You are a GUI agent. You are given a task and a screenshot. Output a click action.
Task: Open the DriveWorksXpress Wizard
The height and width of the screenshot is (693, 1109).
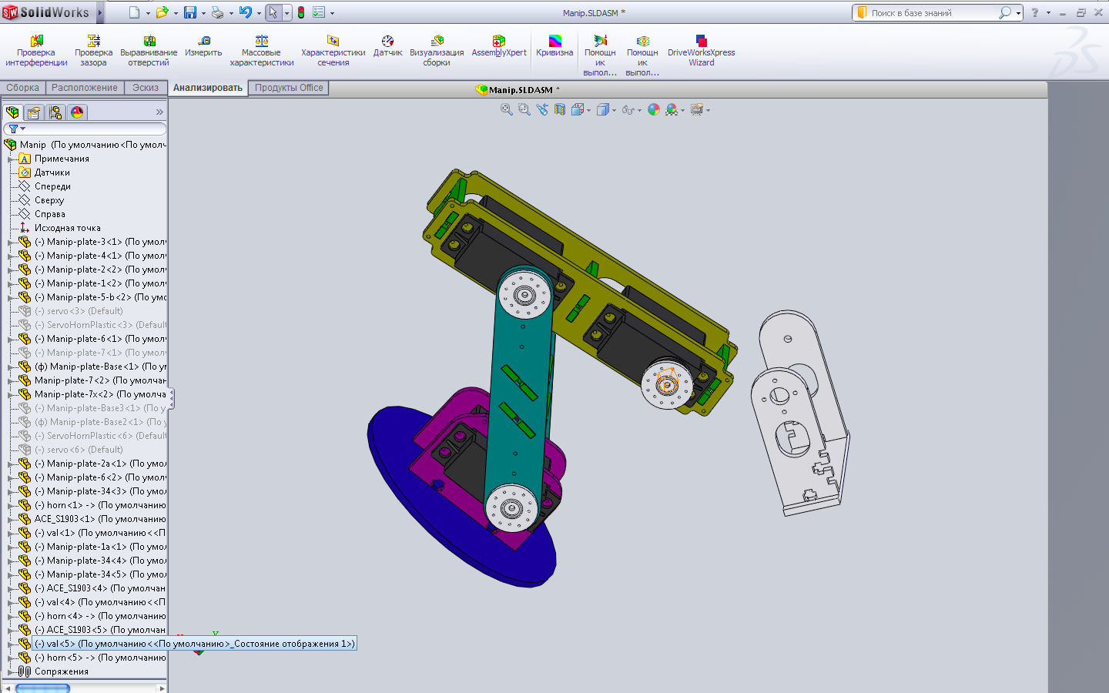coord(701,51)
